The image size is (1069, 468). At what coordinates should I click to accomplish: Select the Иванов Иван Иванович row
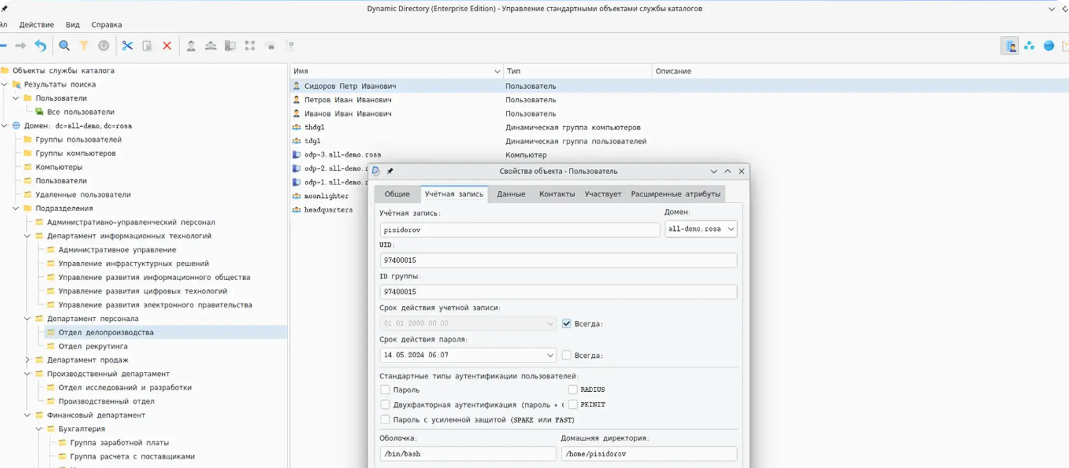click(348, 113)
